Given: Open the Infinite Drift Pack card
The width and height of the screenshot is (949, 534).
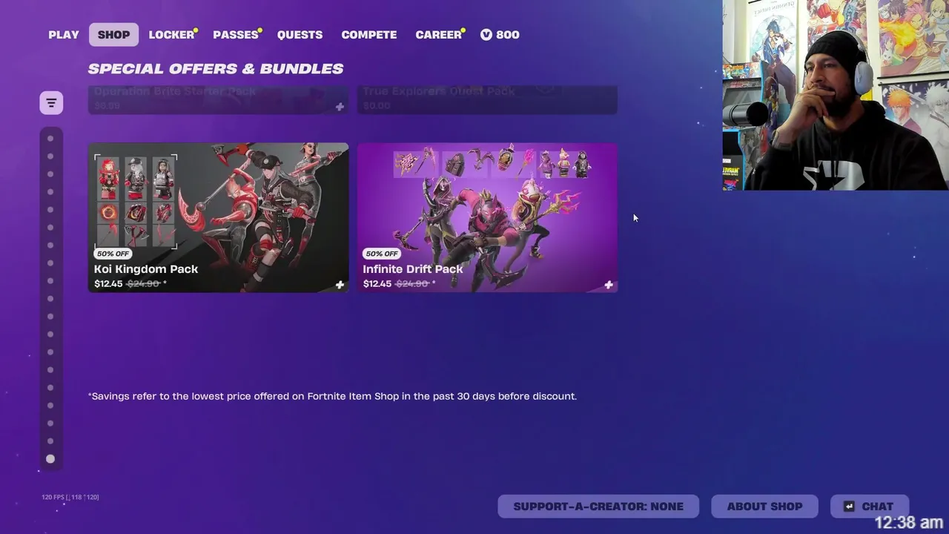Looking at the screenshot, I should point(487,217).
